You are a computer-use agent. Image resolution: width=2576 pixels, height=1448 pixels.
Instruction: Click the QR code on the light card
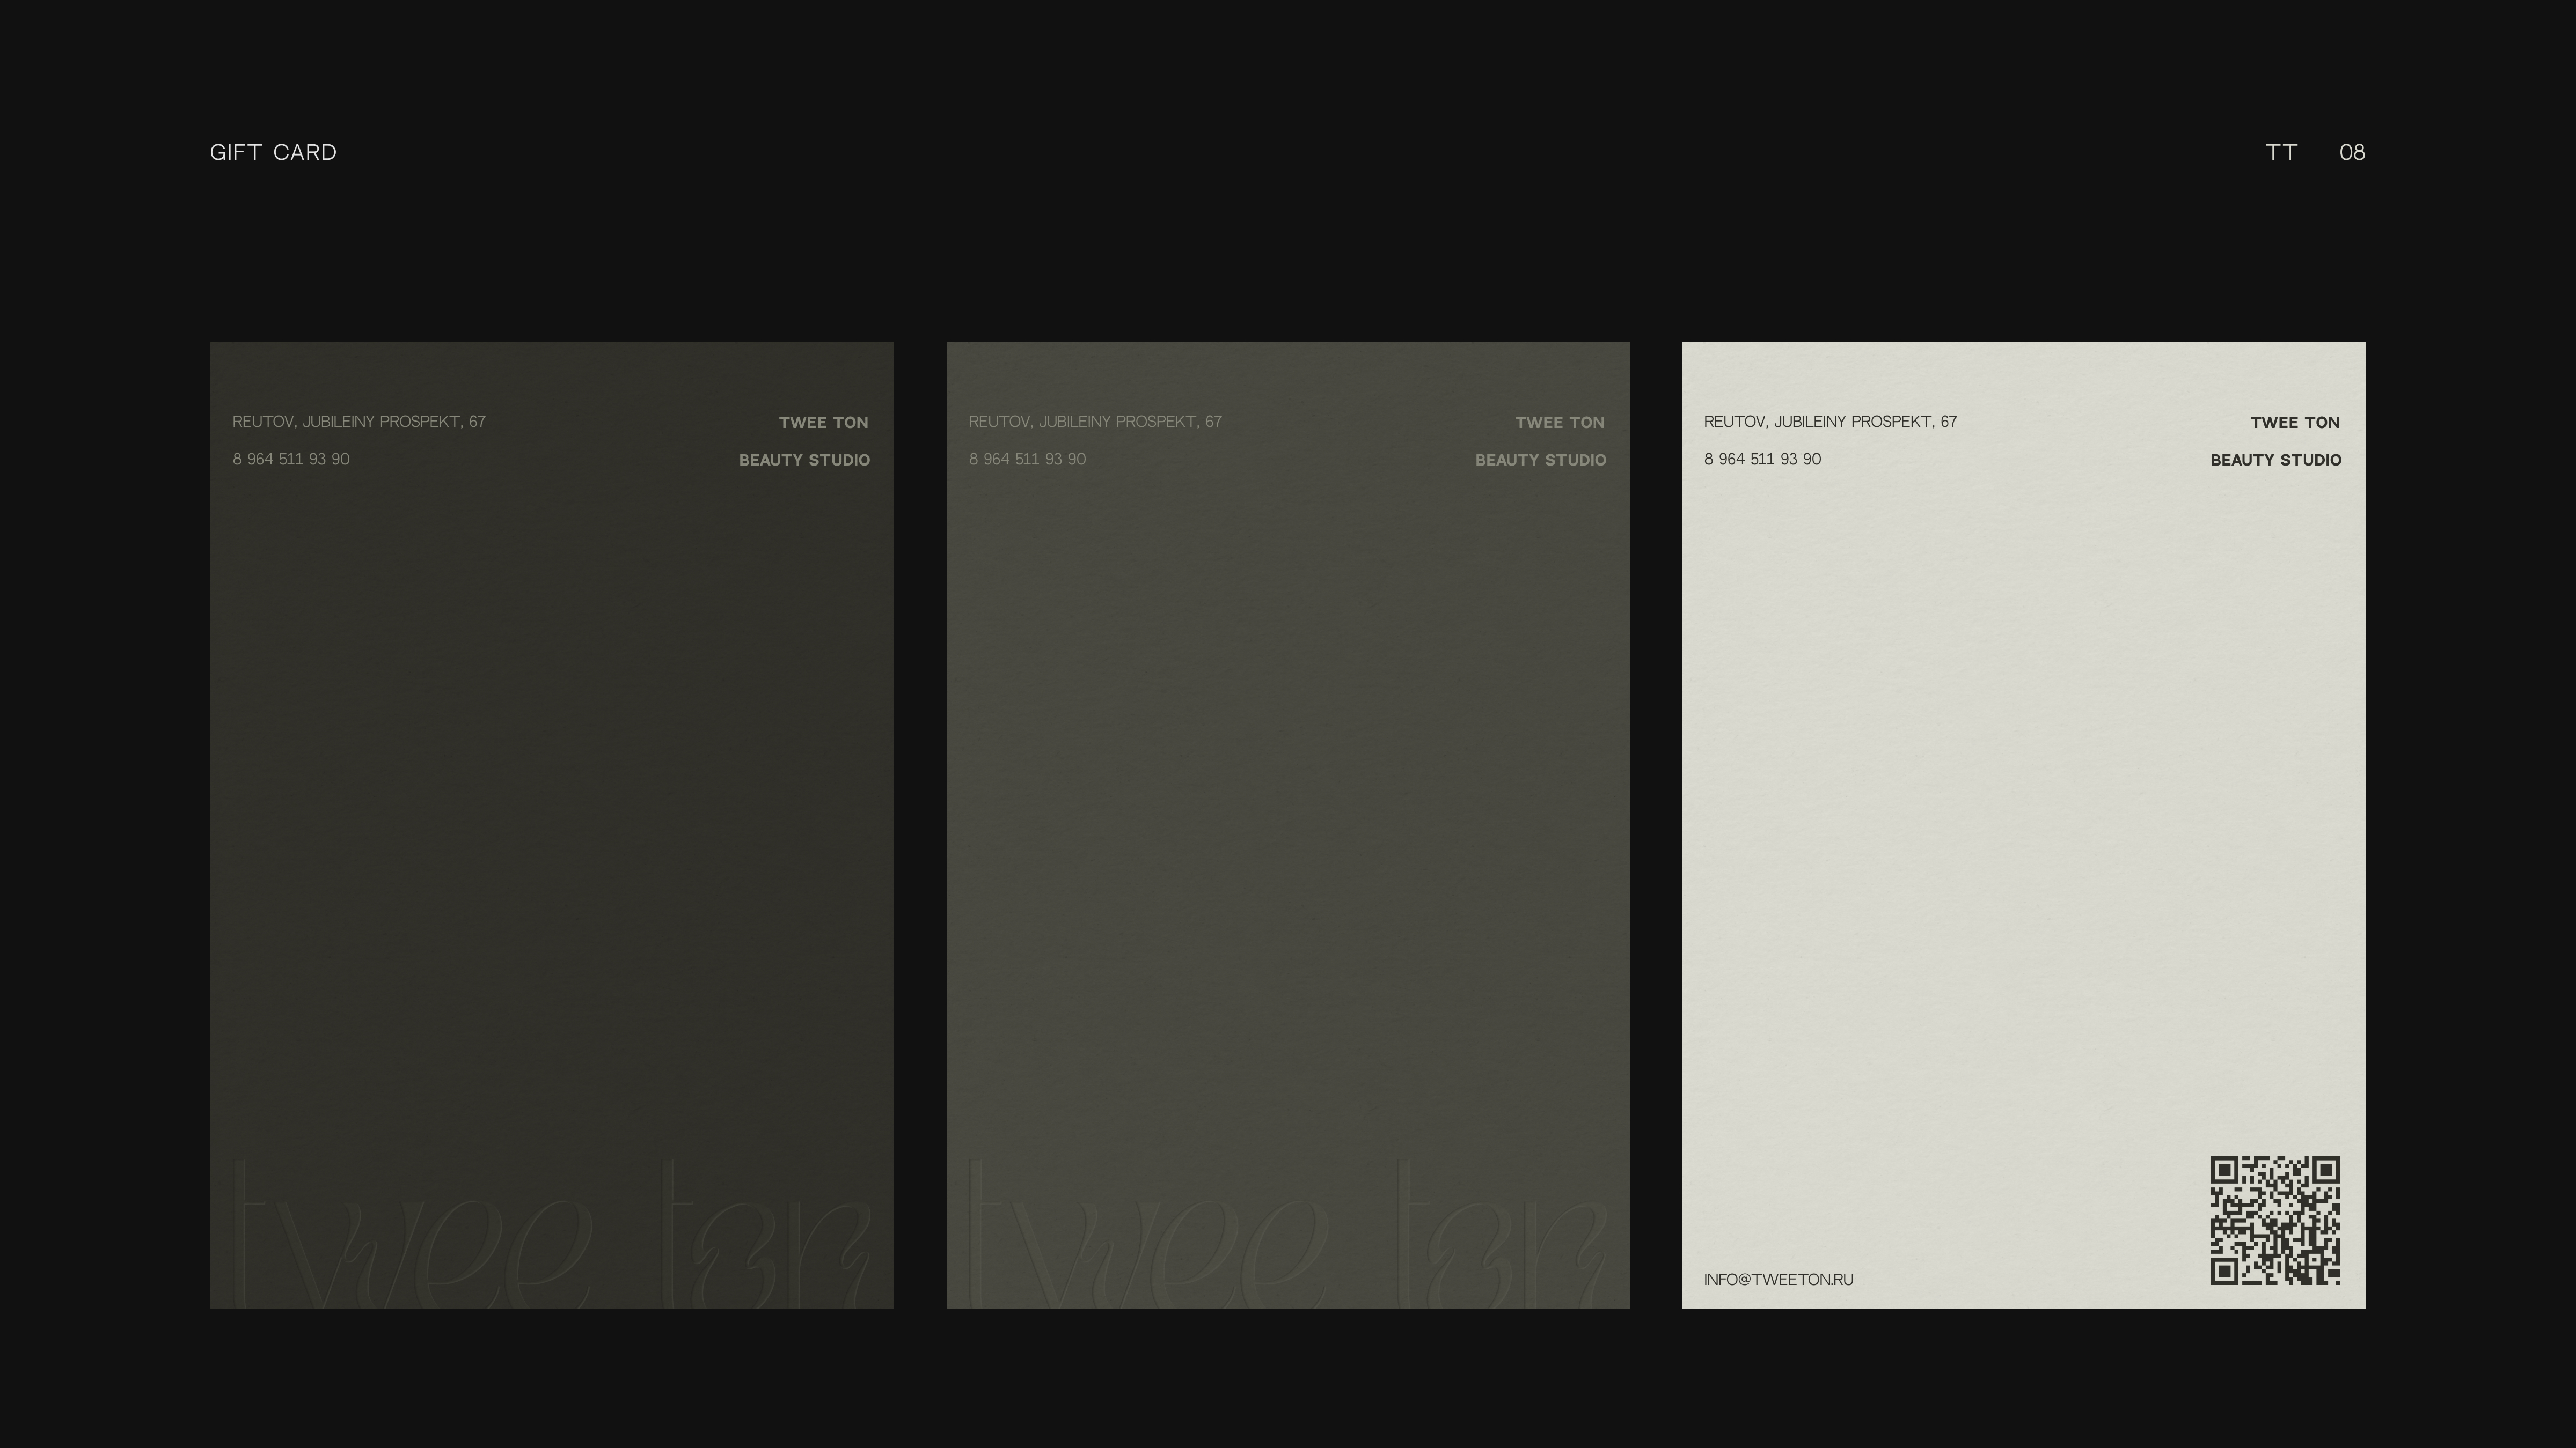tap(2274, 1219)
